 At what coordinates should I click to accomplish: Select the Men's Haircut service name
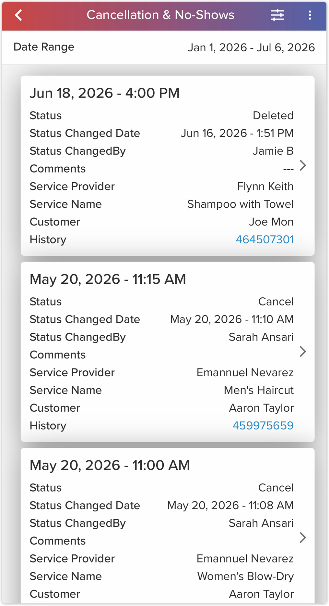tap(259, 390)
